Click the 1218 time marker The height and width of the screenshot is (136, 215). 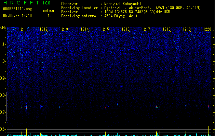click(x=166, y=29)
